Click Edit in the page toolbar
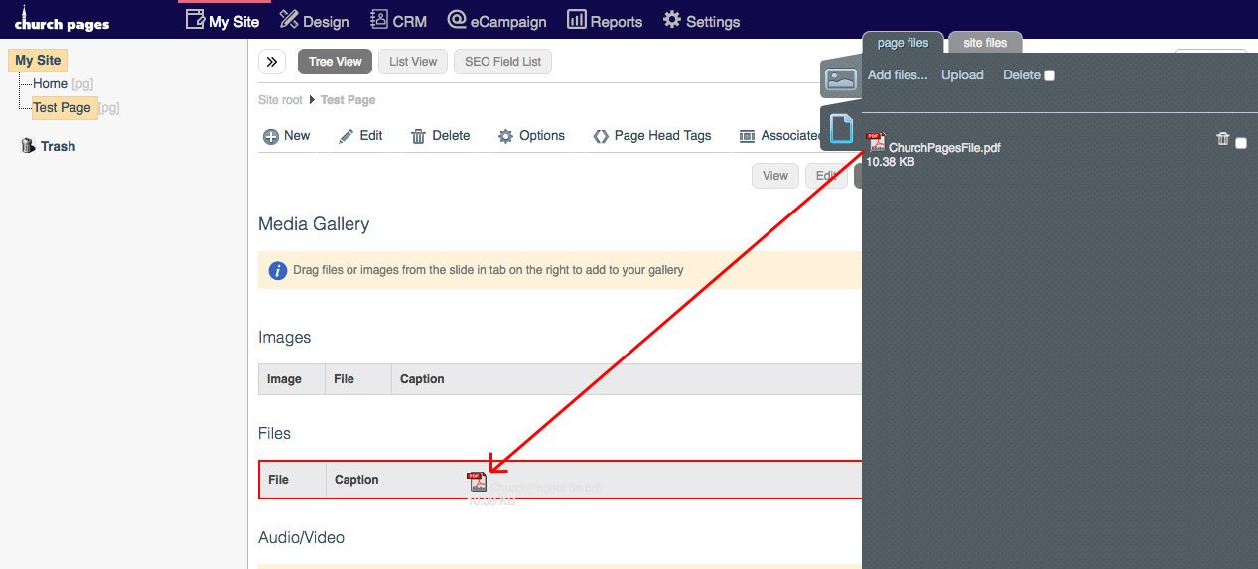1258x569 pixels. point(360,136)
